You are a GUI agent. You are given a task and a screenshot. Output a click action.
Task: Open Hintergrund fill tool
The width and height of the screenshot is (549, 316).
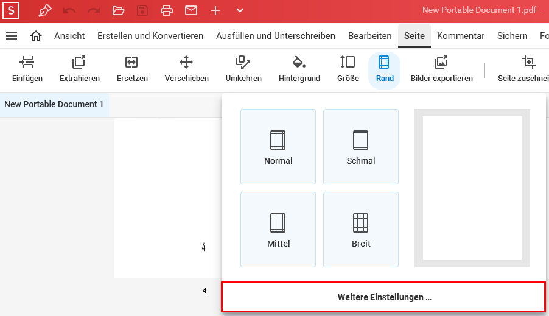[299, 70]
